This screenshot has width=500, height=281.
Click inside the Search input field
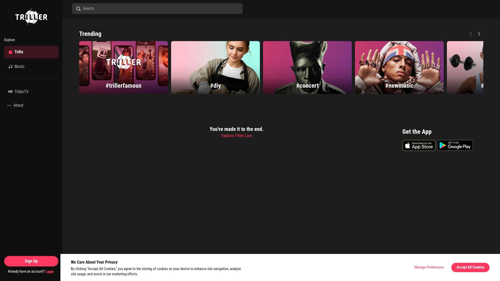(x=157, y=9)
